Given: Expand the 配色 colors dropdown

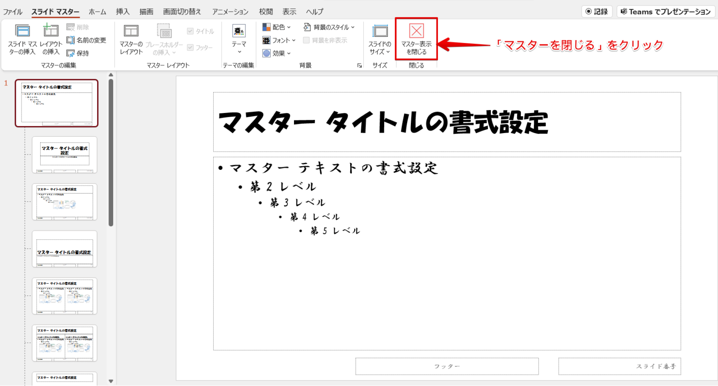Looking at the screenshot, I should tap(277, 27).
